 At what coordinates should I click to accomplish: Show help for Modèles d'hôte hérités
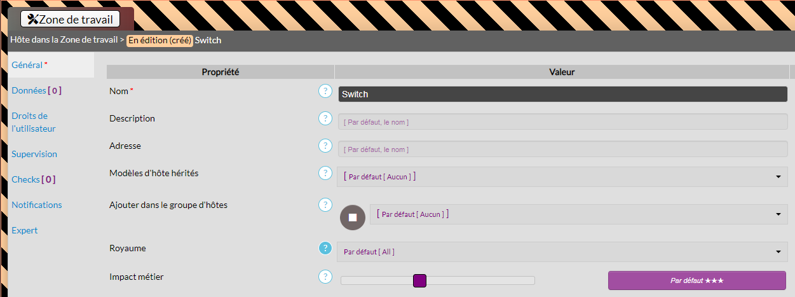[x=325, y=173]
